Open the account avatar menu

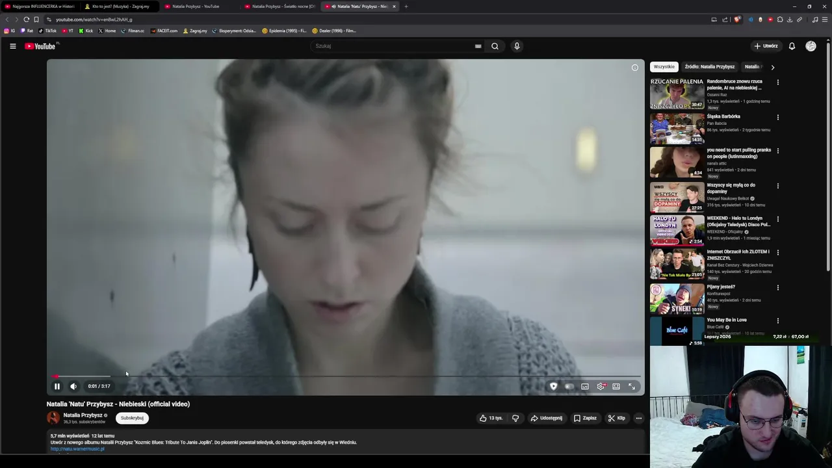pyautogui.click(x=811, y=46)
